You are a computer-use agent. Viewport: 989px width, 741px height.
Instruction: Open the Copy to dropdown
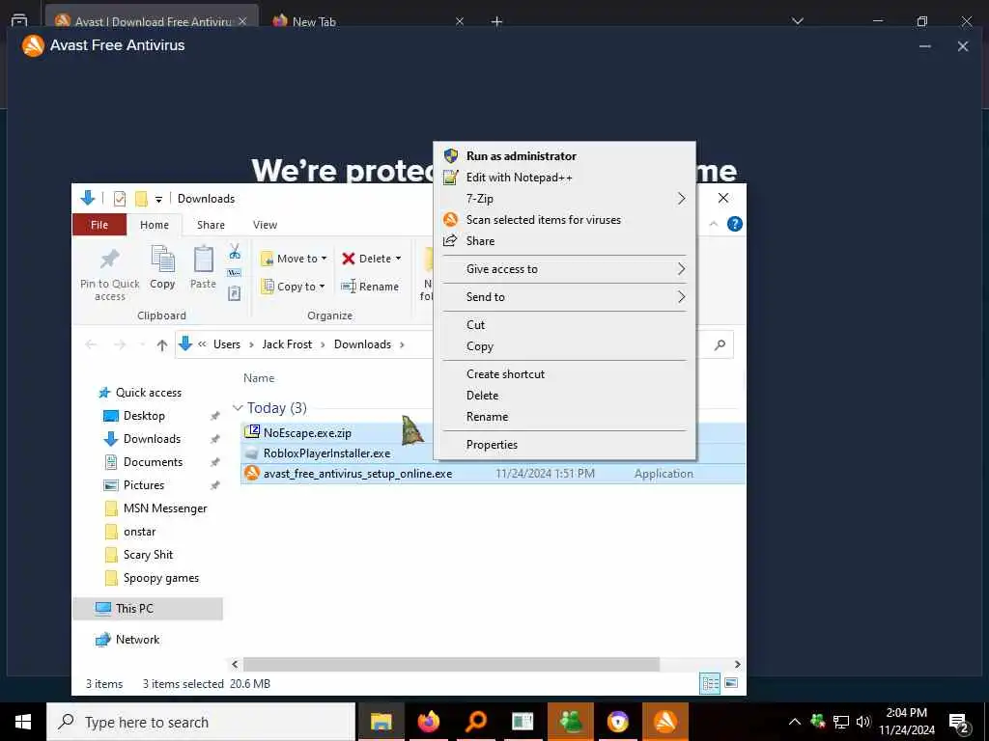[294, 286]
